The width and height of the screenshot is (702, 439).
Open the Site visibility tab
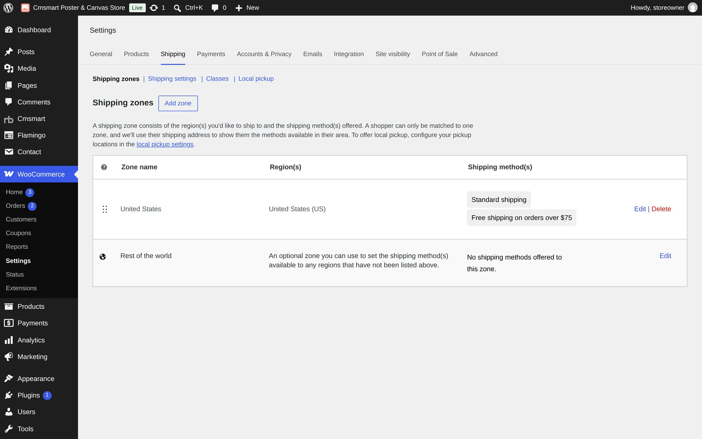[x=393, y=54]
